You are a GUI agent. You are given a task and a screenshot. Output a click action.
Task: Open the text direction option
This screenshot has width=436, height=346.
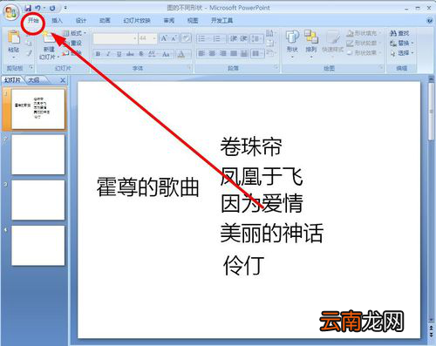click(269, 33)
